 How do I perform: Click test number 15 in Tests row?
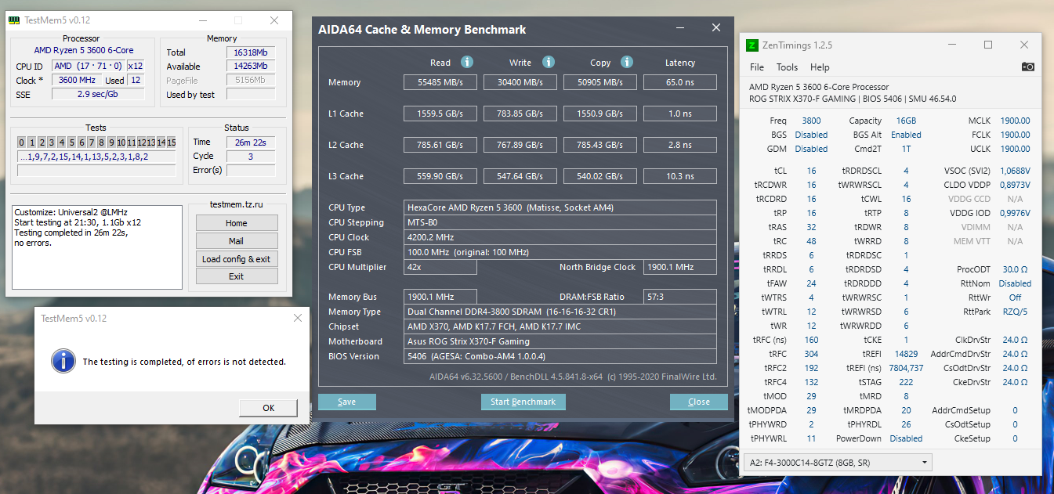point(172,142)
